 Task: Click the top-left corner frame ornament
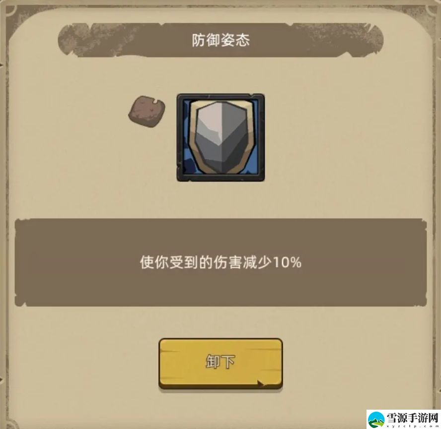tap(11, 11)
